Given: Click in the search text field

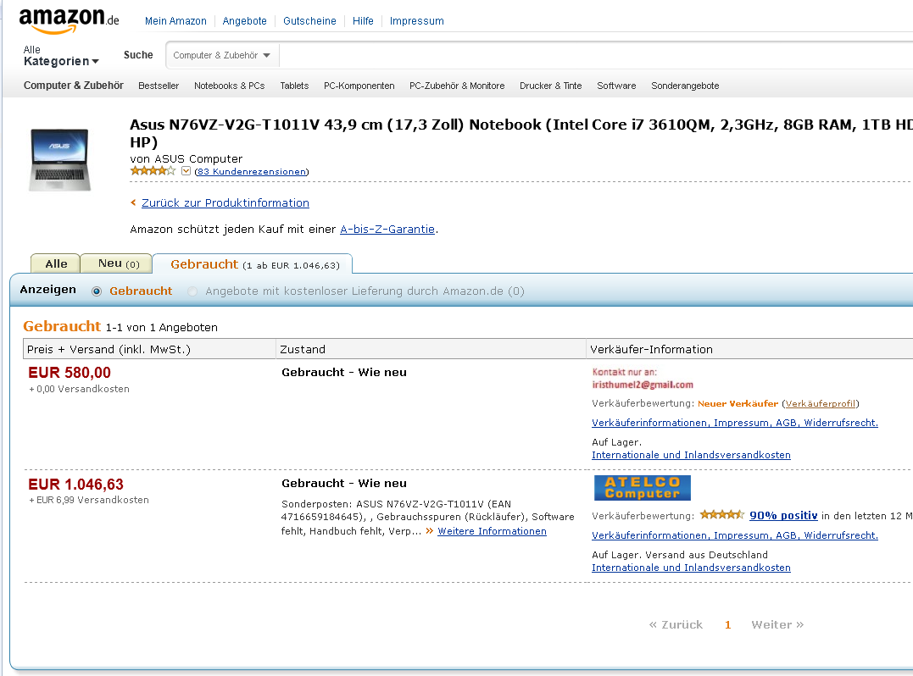Looking at the screenshot, I should [x=596, y=55].
